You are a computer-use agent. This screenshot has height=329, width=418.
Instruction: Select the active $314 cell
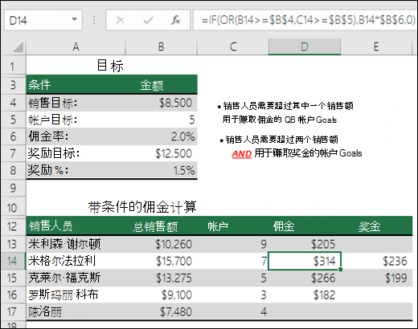pos(305,261)
